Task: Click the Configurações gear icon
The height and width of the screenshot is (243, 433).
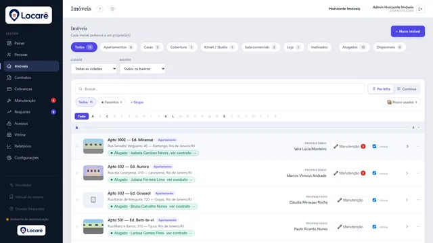Action: click(9, 158)
